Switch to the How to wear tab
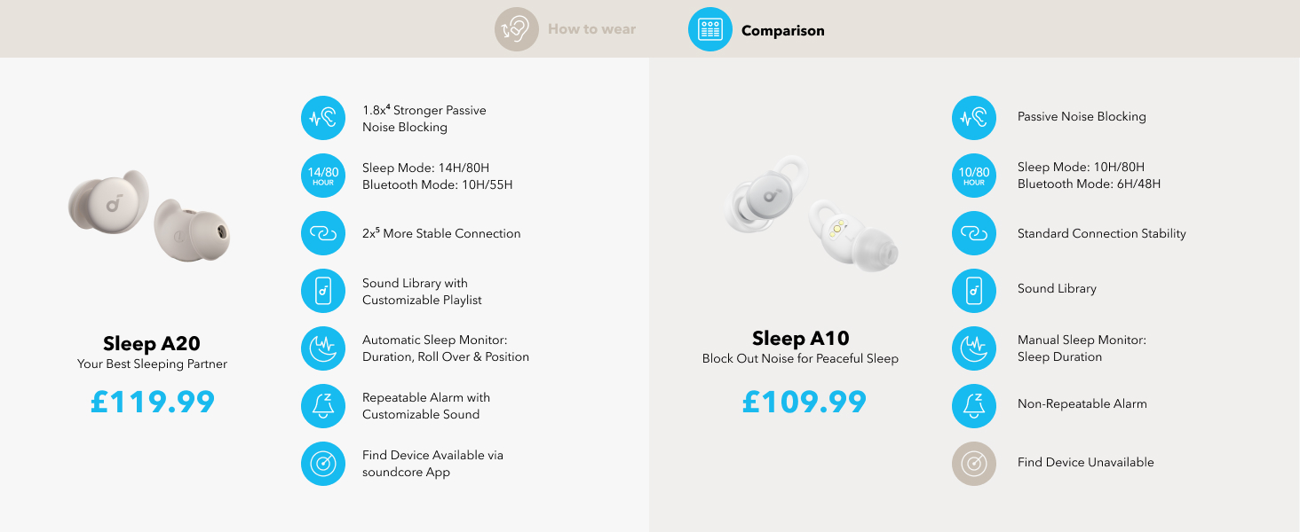1300x532 pixels. point(591,29)
